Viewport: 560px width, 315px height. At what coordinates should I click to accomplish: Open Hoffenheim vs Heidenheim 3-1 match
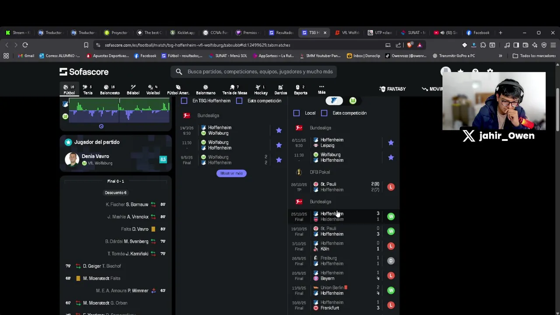coord(343,217)
